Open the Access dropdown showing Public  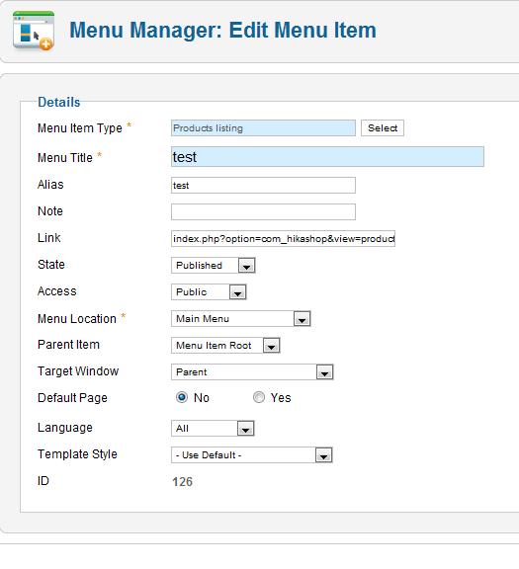pos(209,292)
